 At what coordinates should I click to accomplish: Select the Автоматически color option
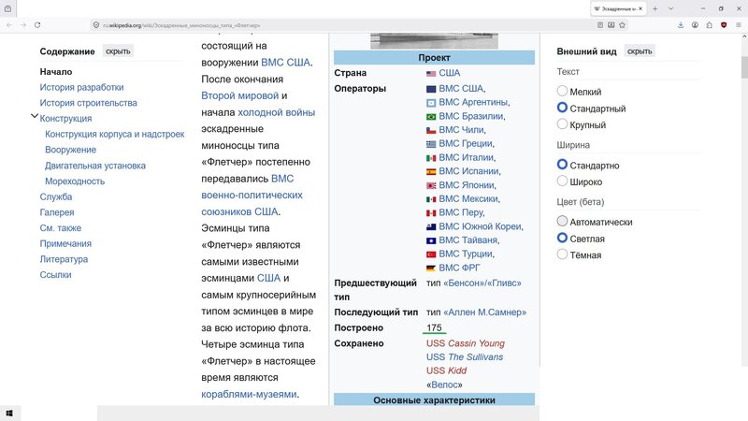[562, 221]
